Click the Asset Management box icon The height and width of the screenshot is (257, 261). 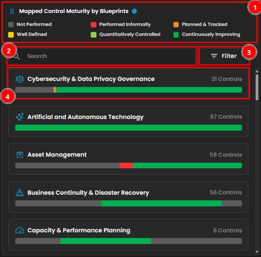19,154
